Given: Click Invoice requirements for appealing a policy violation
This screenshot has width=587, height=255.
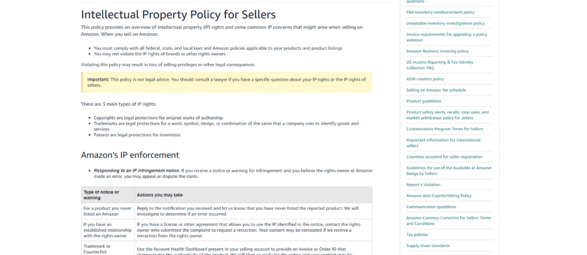Looking at the screenshot, I should click(447, 37).
